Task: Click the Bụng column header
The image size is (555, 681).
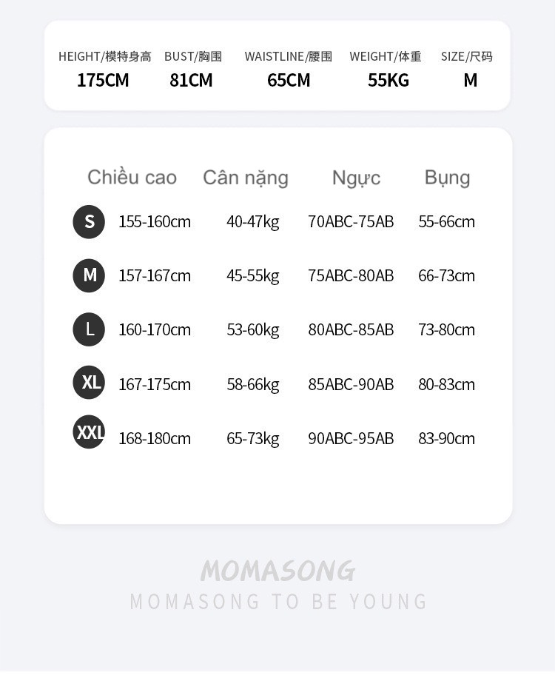Action: coord(447,178)
